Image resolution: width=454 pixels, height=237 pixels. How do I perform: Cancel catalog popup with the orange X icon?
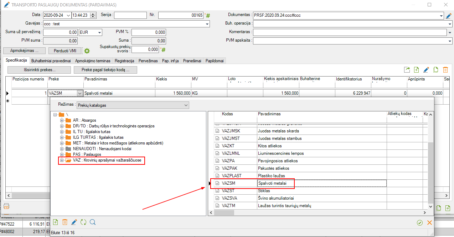click(x=429, y=223)
